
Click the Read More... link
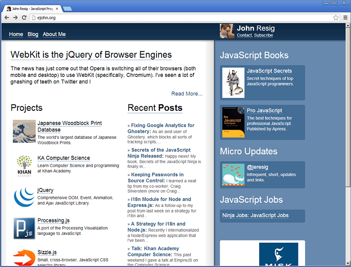(187, 93)
